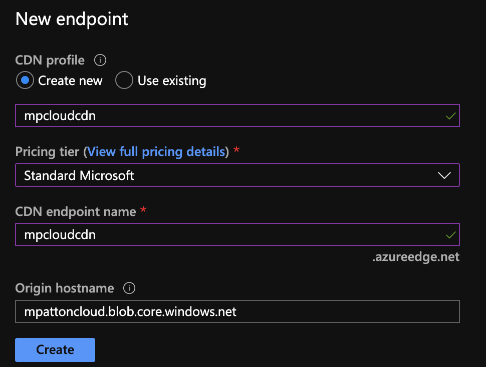Click the red asterisk next to CDN endpoint name
Image resolution: width=486 pixels, height=367 pixels.
coord(143,211)
